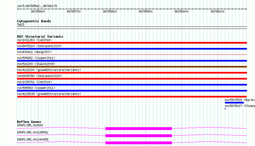Click ruler position 96785900

[x=146, y=11]
